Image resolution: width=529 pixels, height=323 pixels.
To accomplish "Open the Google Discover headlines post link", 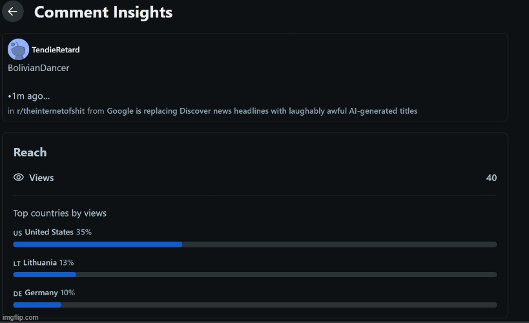I will pos(262,111).
